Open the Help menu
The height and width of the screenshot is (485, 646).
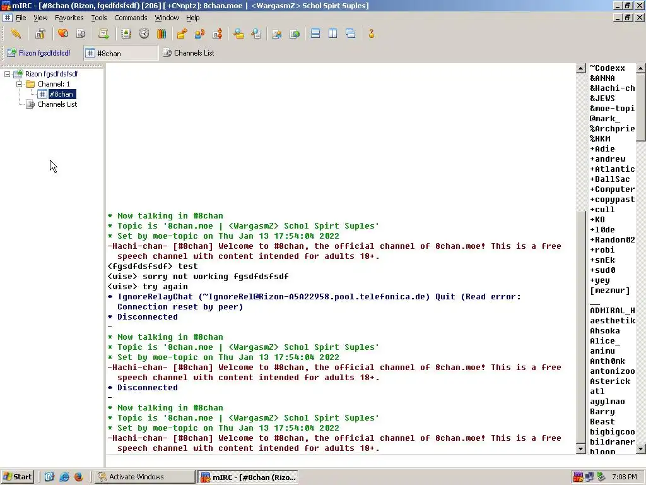(193, 18)
